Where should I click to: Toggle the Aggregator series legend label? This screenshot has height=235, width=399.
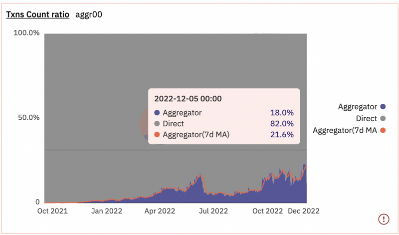click(x=358, y=106)
